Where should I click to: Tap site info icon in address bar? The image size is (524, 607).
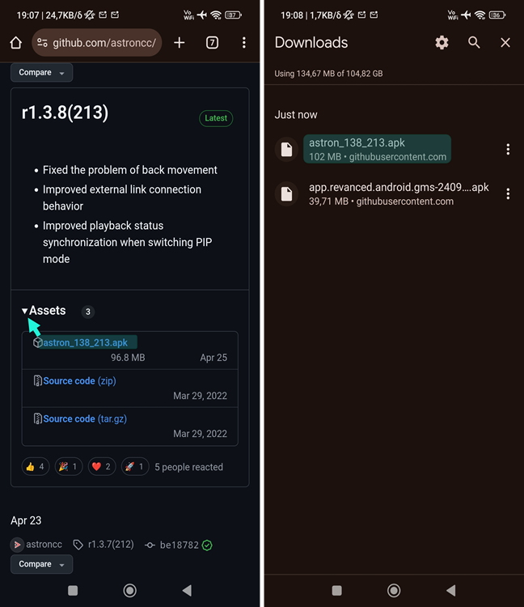pos(42,43)
